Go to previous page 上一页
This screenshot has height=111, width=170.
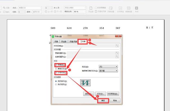click(x=49, y=11)
